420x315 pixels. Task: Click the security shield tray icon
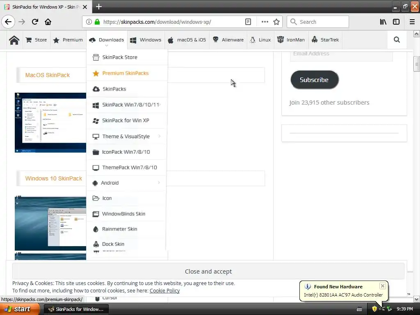[x=374, y=309]
